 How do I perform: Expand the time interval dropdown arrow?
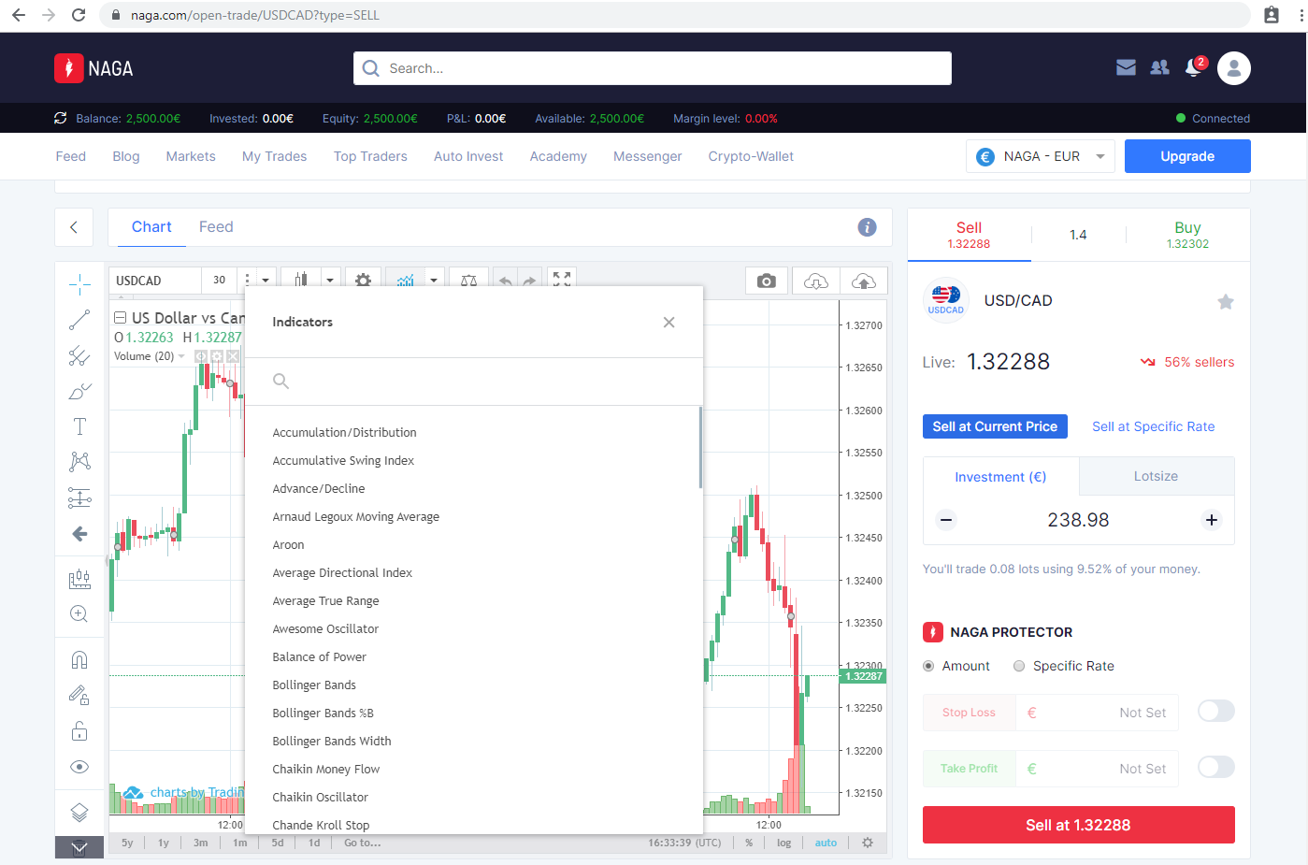click(x=266, y=281)
